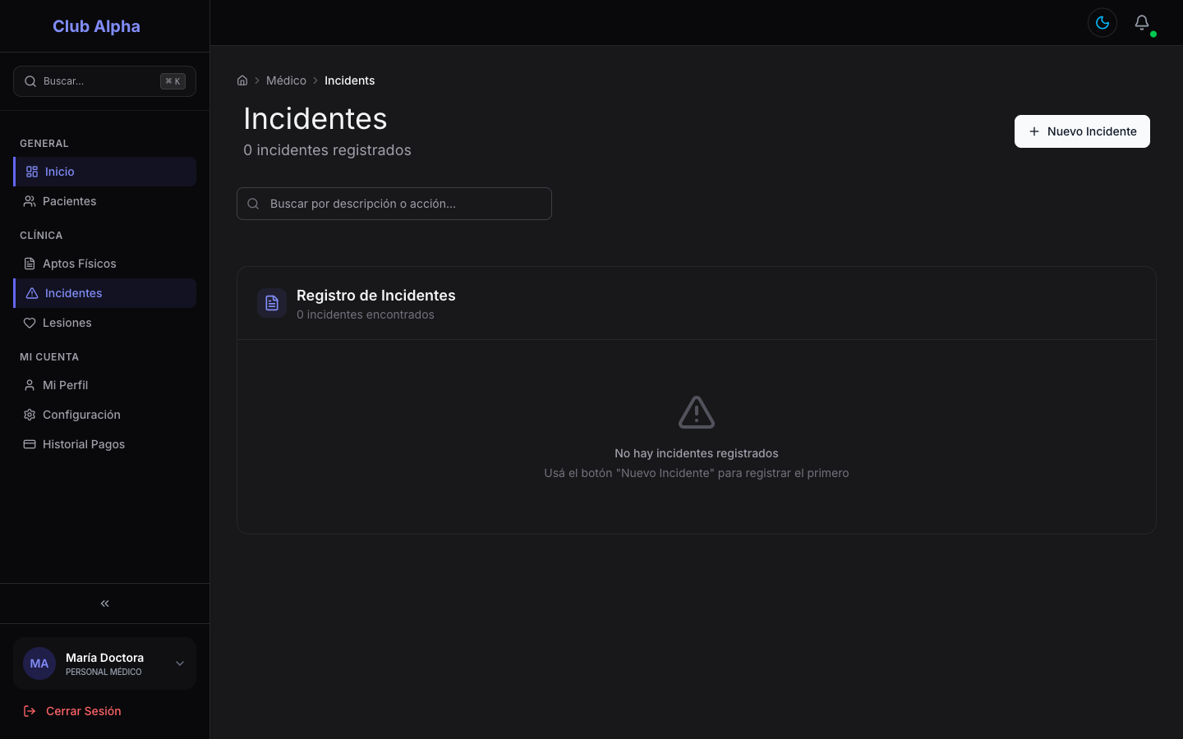Screen dimensions: 1183x739
Task: Click the Inicio dashboard grid icon
Action: tap(32, 172)
